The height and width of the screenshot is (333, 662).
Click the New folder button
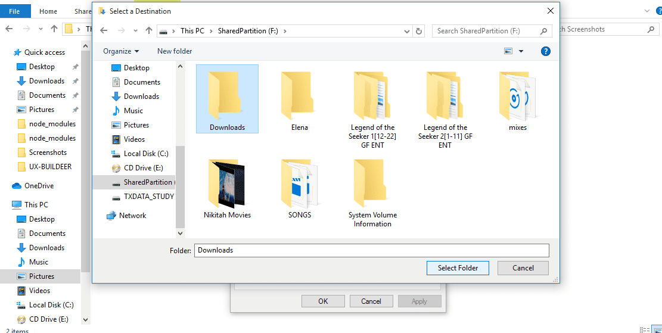(x=175, y=51)
